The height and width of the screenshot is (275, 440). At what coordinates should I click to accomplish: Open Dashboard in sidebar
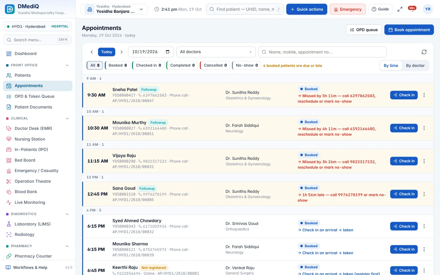pyautogui.click(x=38, y=54)
